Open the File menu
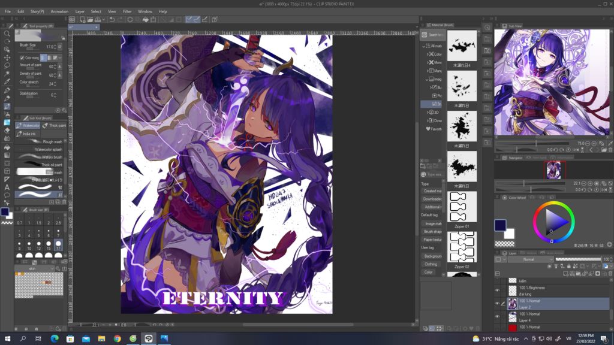 [x=7, y=11]
